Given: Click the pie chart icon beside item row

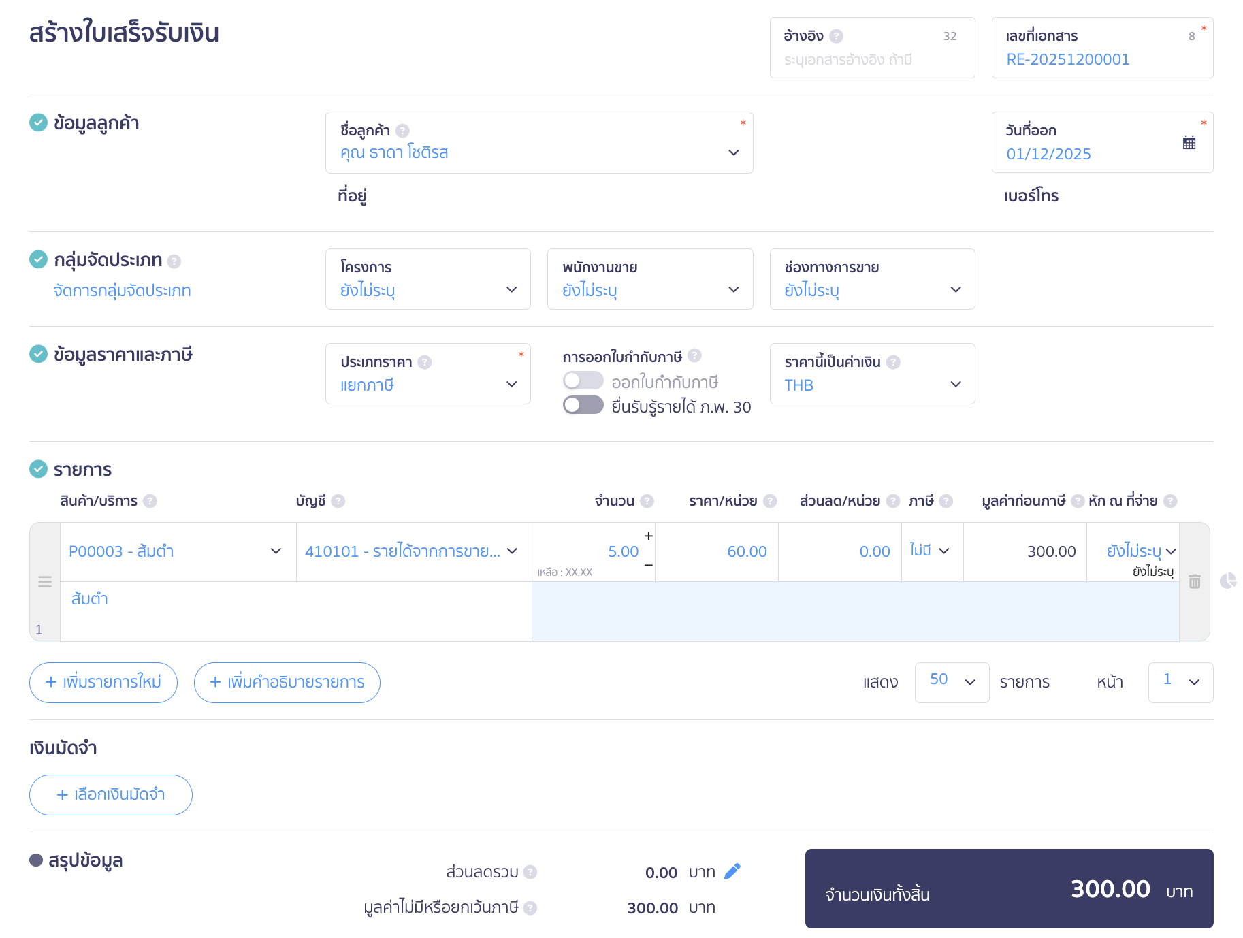Looking at the screenshot, I should pos(1227,581).
